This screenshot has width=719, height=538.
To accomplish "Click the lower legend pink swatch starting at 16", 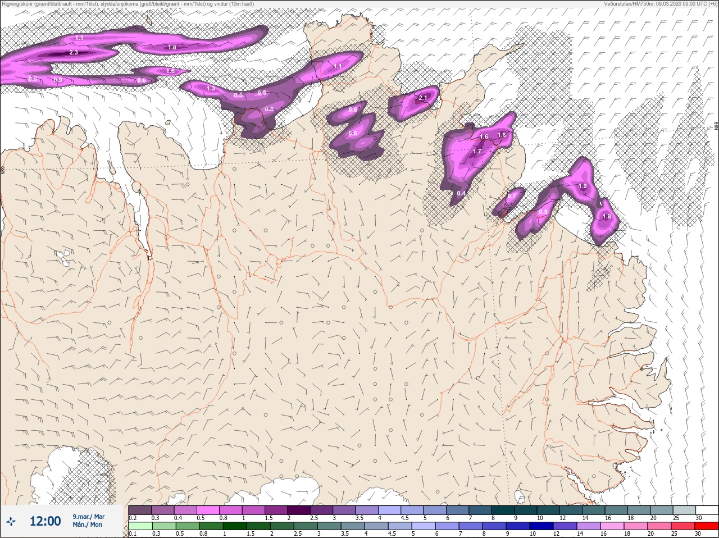I will [x=612, y=526].
